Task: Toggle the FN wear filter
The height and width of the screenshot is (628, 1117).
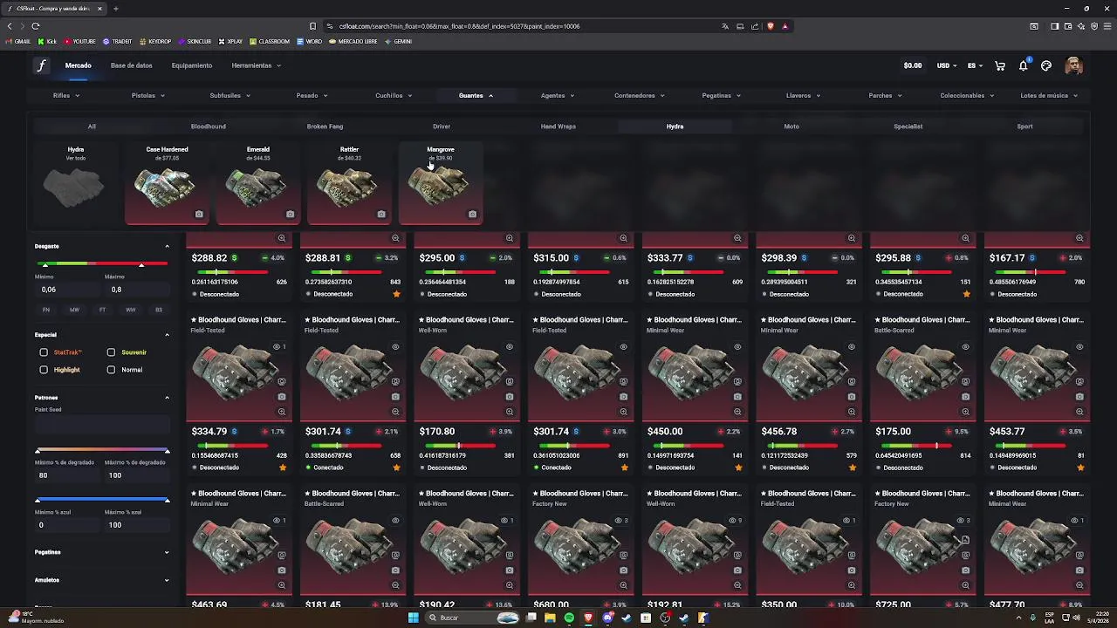Action: pyautogui.click(x=46, y=310)
